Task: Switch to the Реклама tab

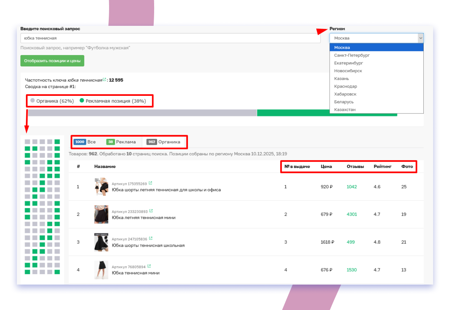Action: point(121,142)
